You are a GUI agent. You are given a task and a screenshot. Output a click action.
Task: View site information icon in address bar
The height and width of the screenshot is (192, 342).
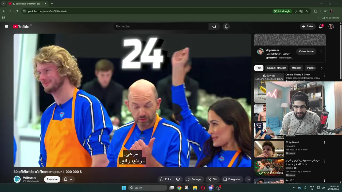(x=24, y=11)
